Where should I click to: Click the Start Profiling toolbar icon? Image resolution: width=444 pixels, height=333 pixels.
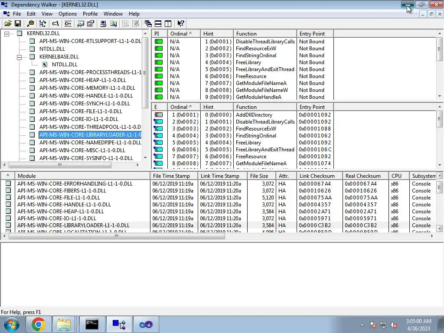point(125,23)
